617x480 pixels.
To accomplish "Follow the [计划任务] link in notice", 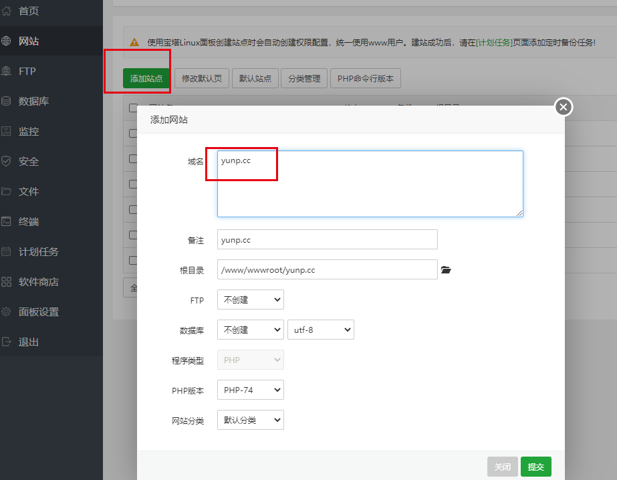I will [494, 43].
